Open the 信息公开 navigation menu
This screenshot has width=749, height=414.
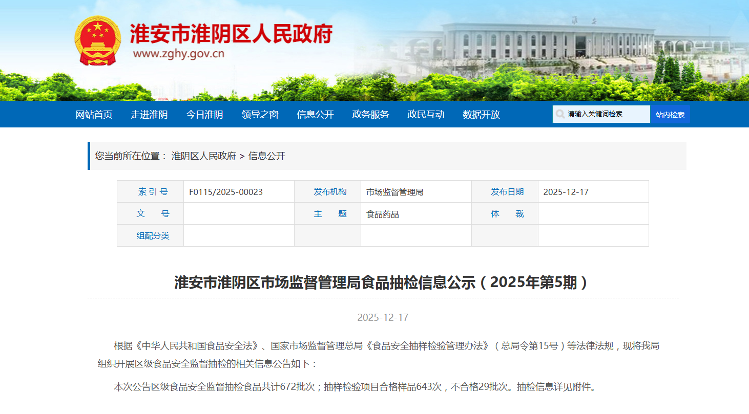click(315, 115)
